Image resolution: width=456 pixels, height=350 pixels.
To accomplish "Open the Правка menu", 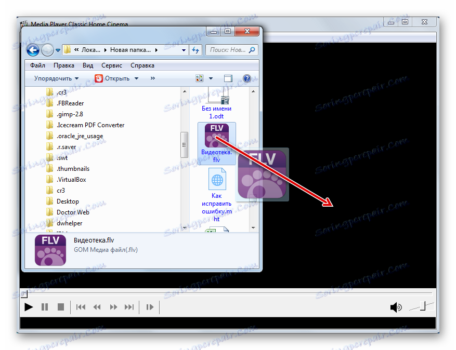I will point(63,65).
